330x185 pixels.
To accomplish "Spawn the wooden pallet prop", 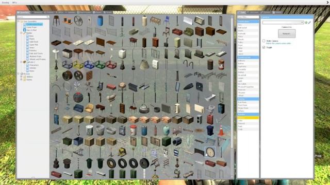I will point(89,76).
